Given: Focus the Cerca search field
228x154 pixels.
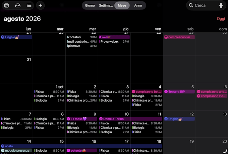Looking at the screenshot, I should coord(206,5).
